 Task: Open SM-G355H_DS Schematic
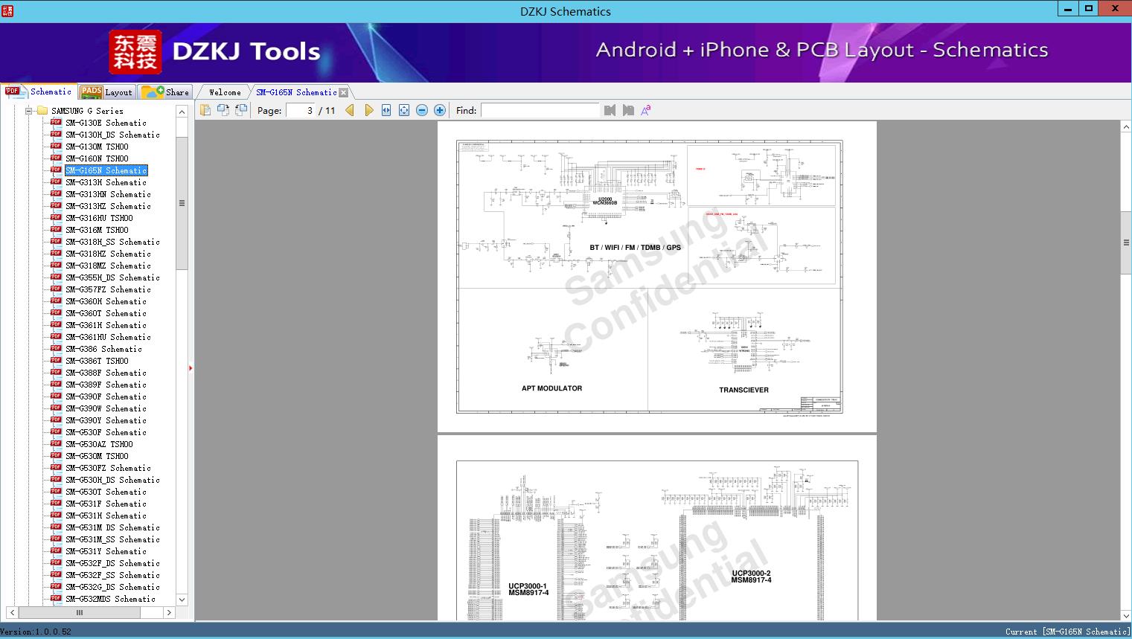[x=112, y=277]
